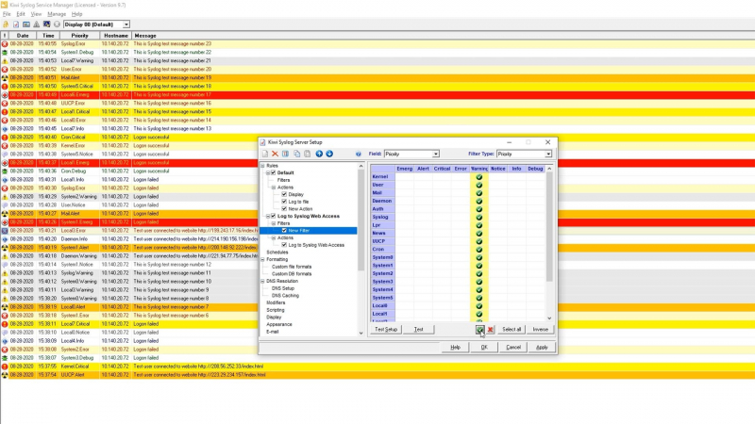
Task: Uncheck the New Filter checkbox
Action: click(x=284, y=230)
